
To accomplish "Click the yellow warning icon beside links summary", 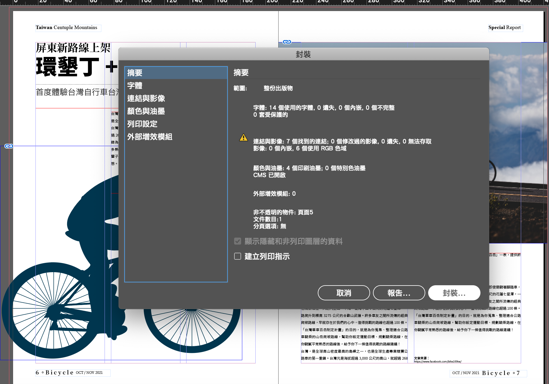I will point(243,137).
